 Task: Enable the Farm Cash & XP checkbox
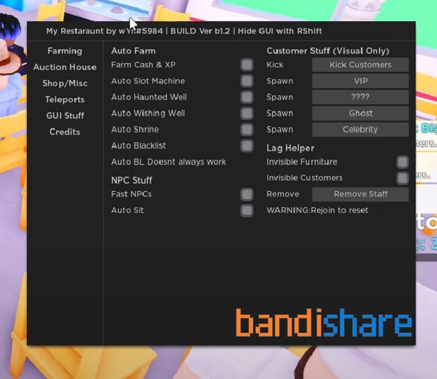pos(247,65)
